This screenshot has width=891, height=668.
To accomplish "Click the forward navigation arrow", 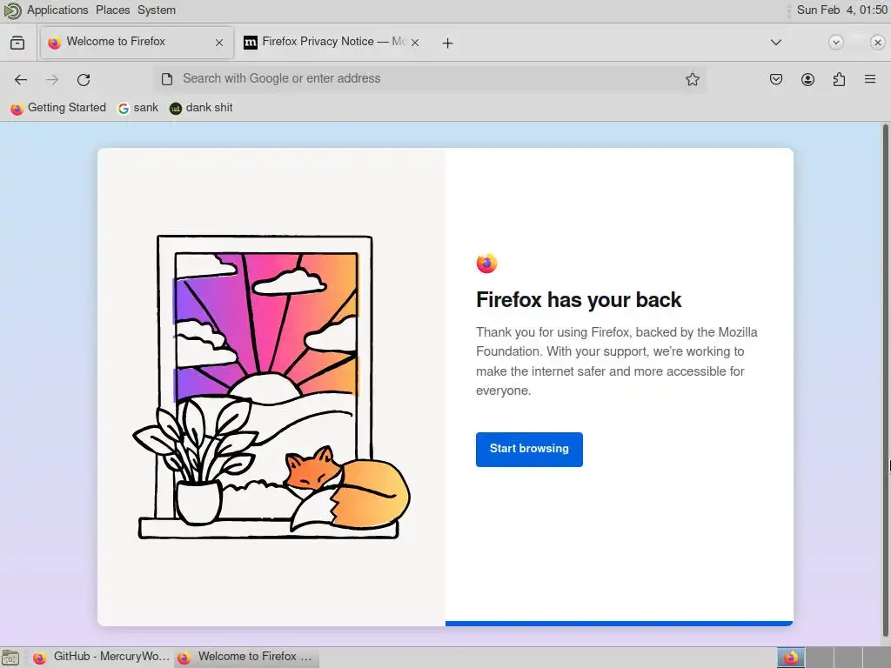I will pyautogui.click(x=52, y=79).
